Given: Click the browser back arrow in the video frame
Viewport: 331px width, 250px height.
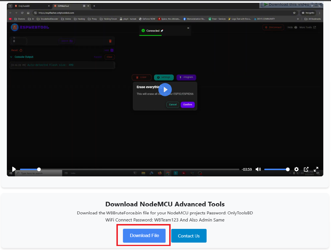Looking at the screenshot, I should click(x=11, y=13).
